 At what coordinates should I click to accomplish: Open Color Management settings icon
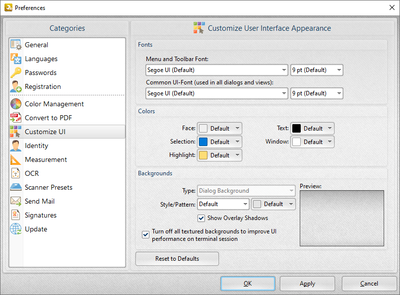tap(16, 104)
